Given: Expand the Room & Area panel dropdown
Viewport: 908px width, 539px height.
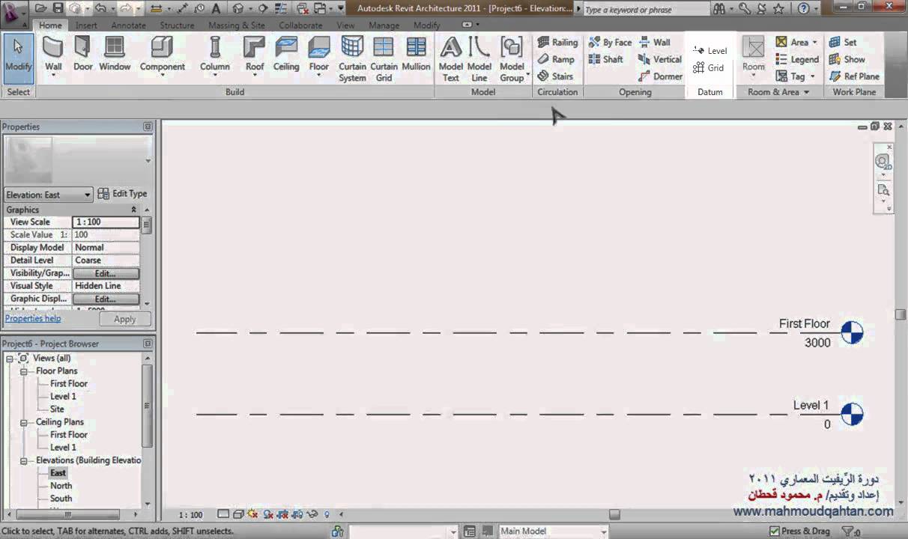Looking at the screenshot, I should pyautogui.click(x=807, y=92).
